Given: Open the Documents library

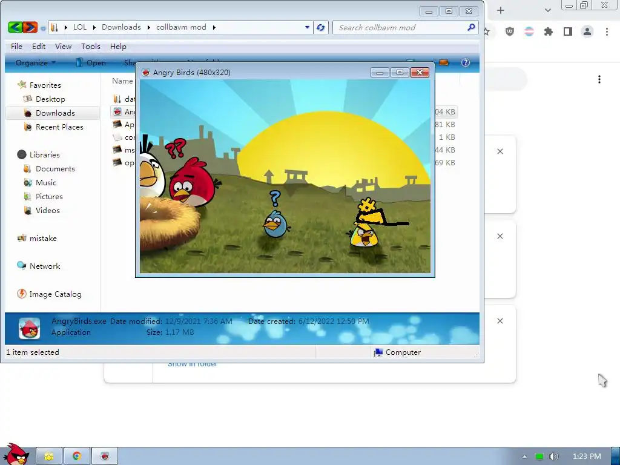Looking at the screenshot, I should pos(49,169).
